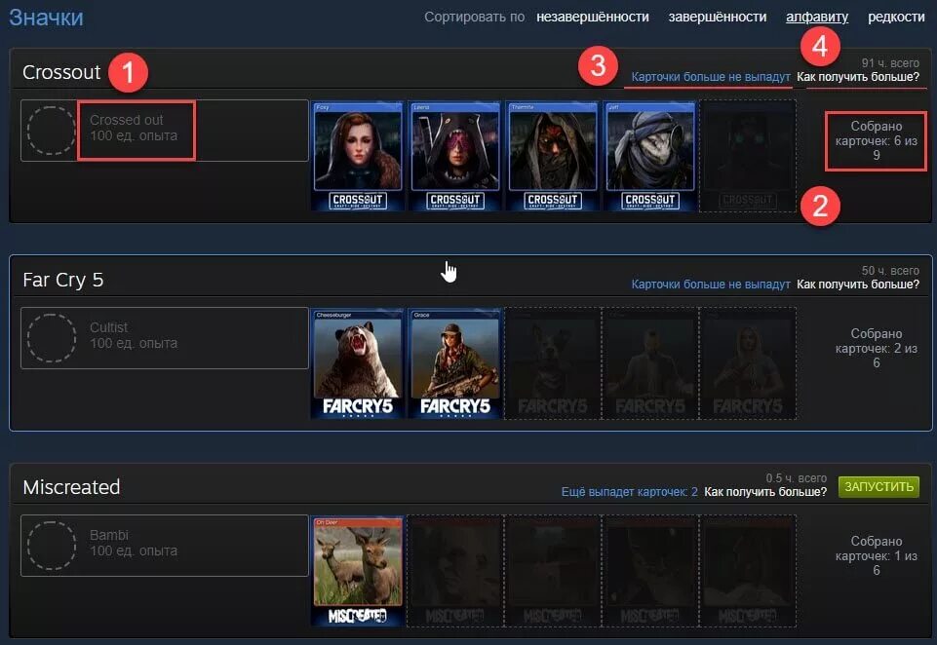Click Miscreated's 'Ещё выпадет карточек: 2' link
This screenshot has width=937, height=645.
tap(629, 492)
